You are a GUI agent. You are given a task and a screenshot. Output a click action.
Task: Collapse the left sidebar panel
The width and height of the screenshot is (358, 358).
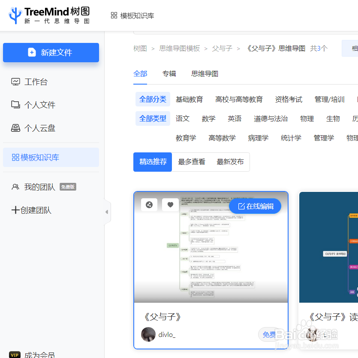(x=107, y=212)
